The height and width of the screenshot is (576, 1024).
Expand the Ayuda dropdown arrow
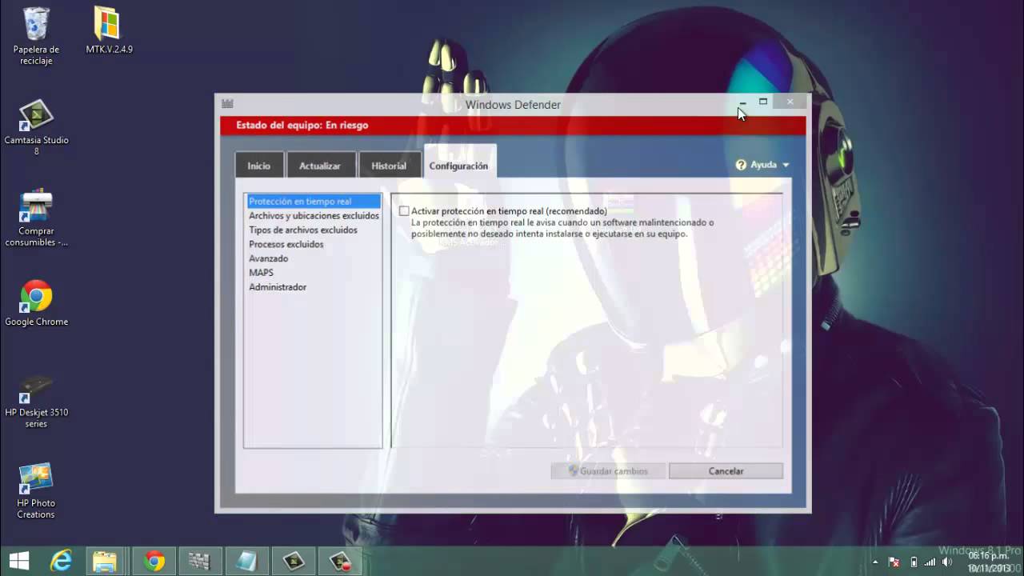[786, 165]
